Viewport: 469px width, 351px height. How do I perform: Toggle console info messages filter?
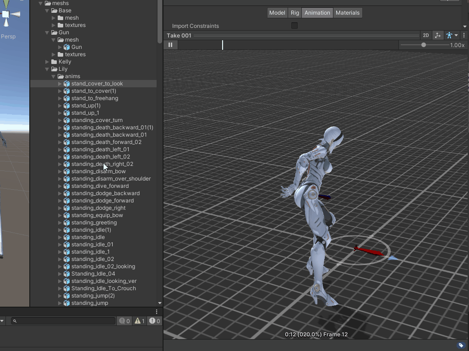[125, 321]
